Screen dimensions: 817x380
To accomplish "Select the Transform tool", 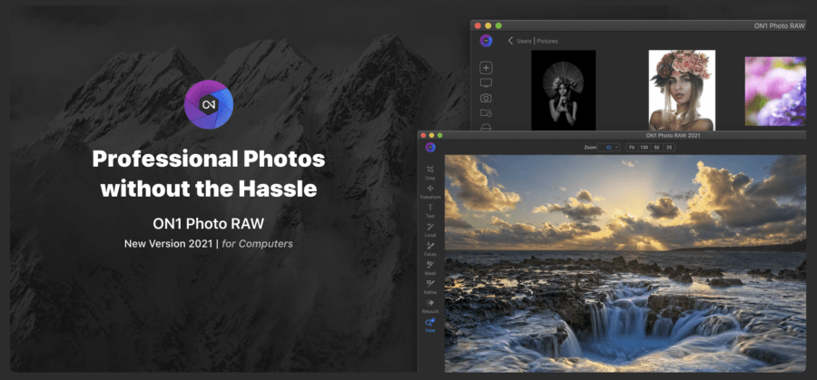I will (430, 191).
